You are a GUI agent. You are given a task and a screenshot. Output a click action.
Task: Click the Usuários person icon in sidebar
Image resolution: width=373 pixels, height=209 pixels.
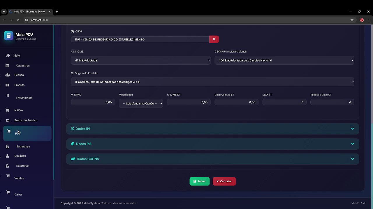coord(8,156)
